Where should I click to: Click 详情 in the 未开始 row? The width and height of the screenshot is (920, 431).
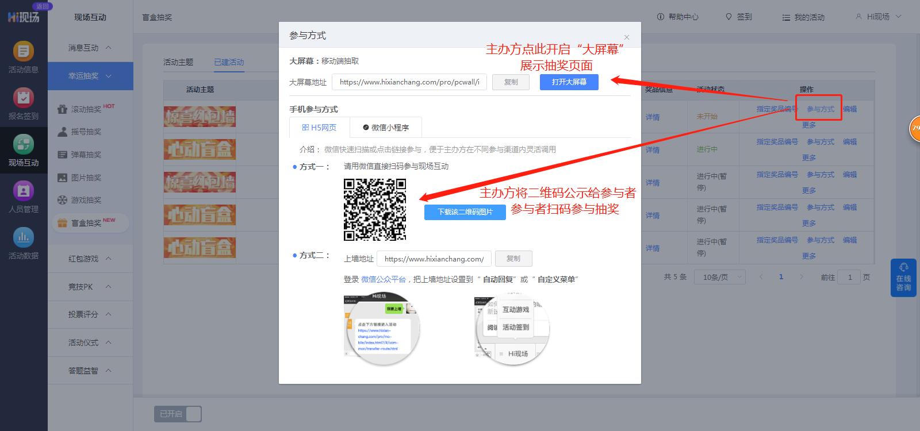tap(653, 117)
